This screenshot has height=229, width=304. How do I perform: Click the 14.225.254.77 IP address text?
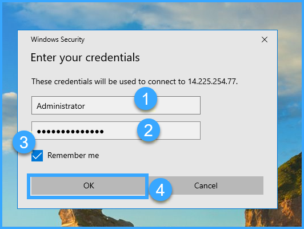click(x=213, y=81)
